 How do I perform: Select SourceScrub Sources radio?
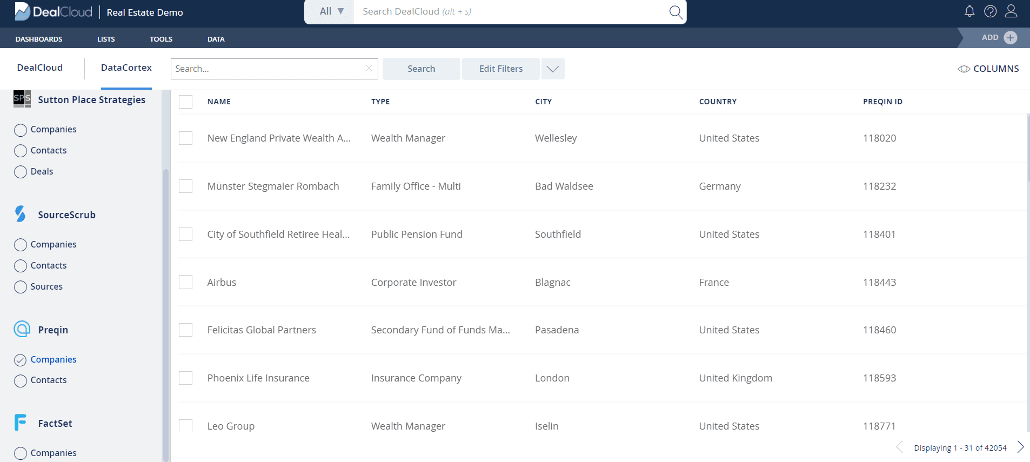coord(21,287)
